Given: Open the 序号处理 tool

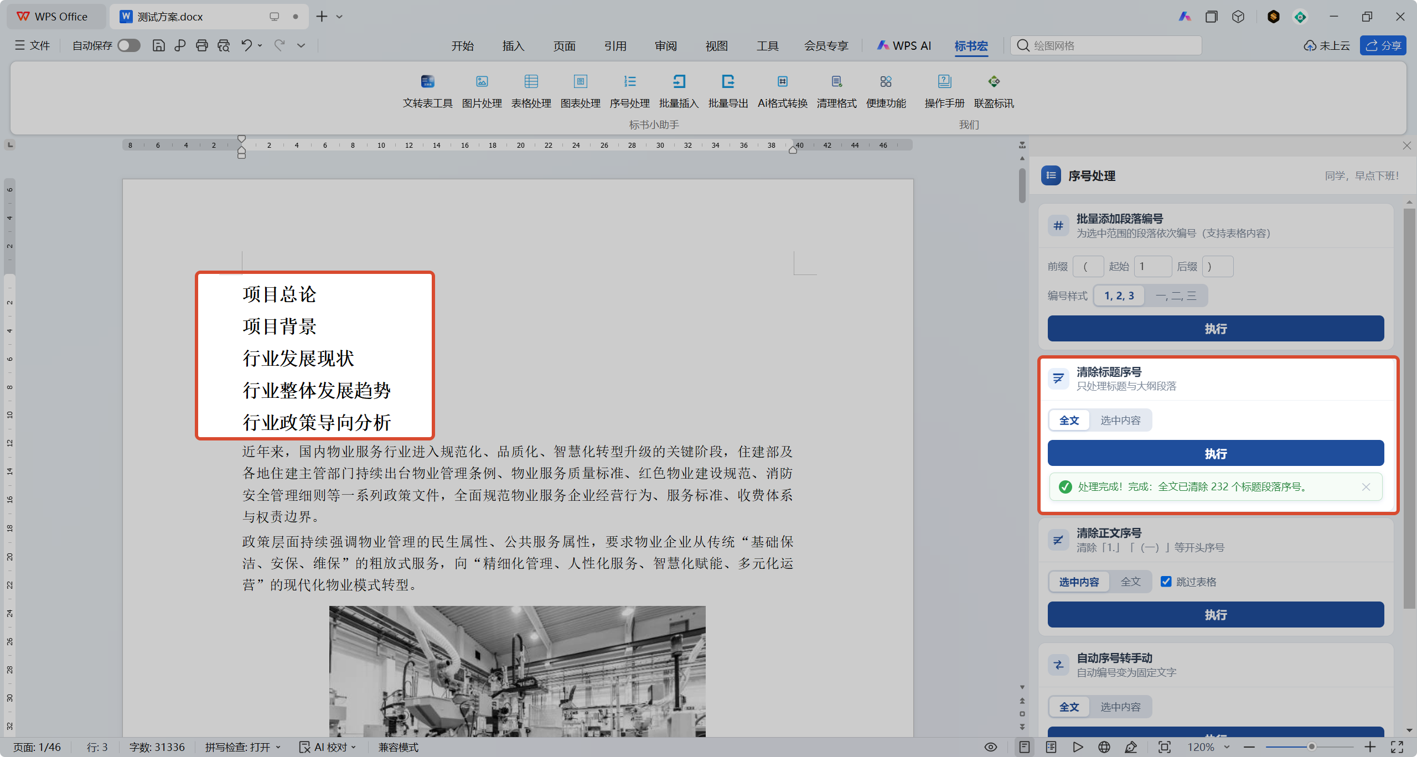Looking at the screenshot, I should pyautogui.click(x=629, y=91).
